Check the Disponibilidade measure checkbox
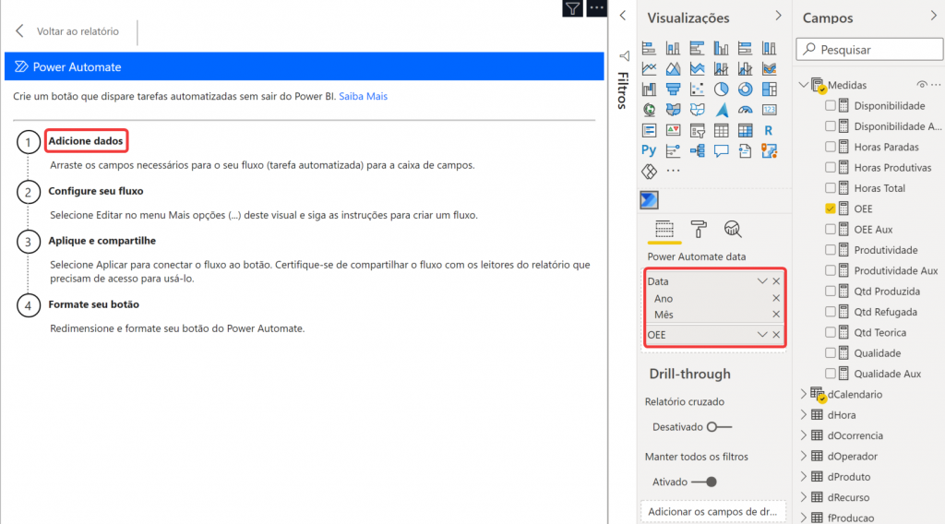The width and height of the screenshot is (945, 524). pos(831,106)
